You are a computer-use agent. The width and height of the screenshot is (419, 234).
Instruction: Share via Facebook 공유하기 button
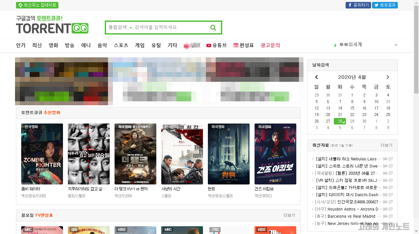click(358, 5)
